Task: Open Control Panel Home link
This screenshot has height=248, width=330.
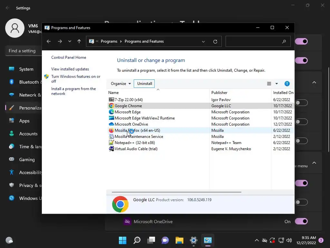Action: [x=69, y=57]
